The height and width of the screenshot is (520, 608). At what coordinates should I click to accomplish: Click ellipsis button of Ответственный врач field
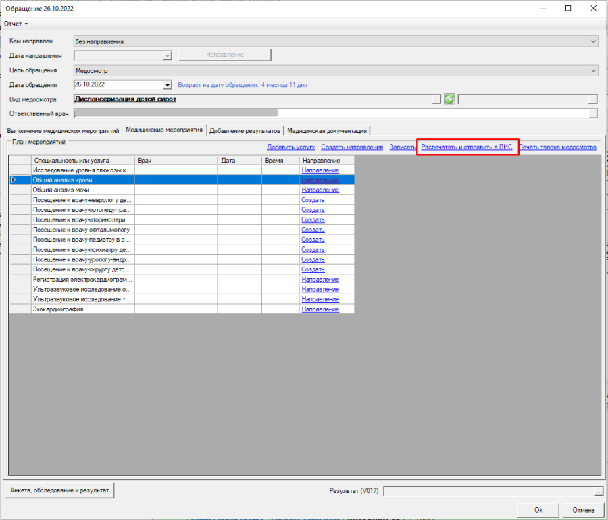point(592,114)
